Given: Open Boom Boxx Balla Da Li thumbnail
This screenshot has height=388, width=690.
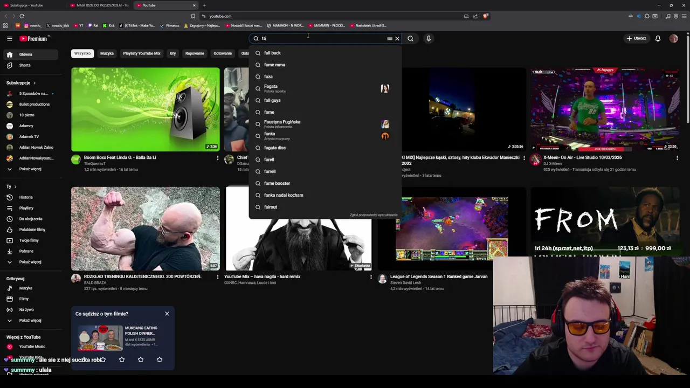Looking at the screenshot, I should [x=146, y=109].
